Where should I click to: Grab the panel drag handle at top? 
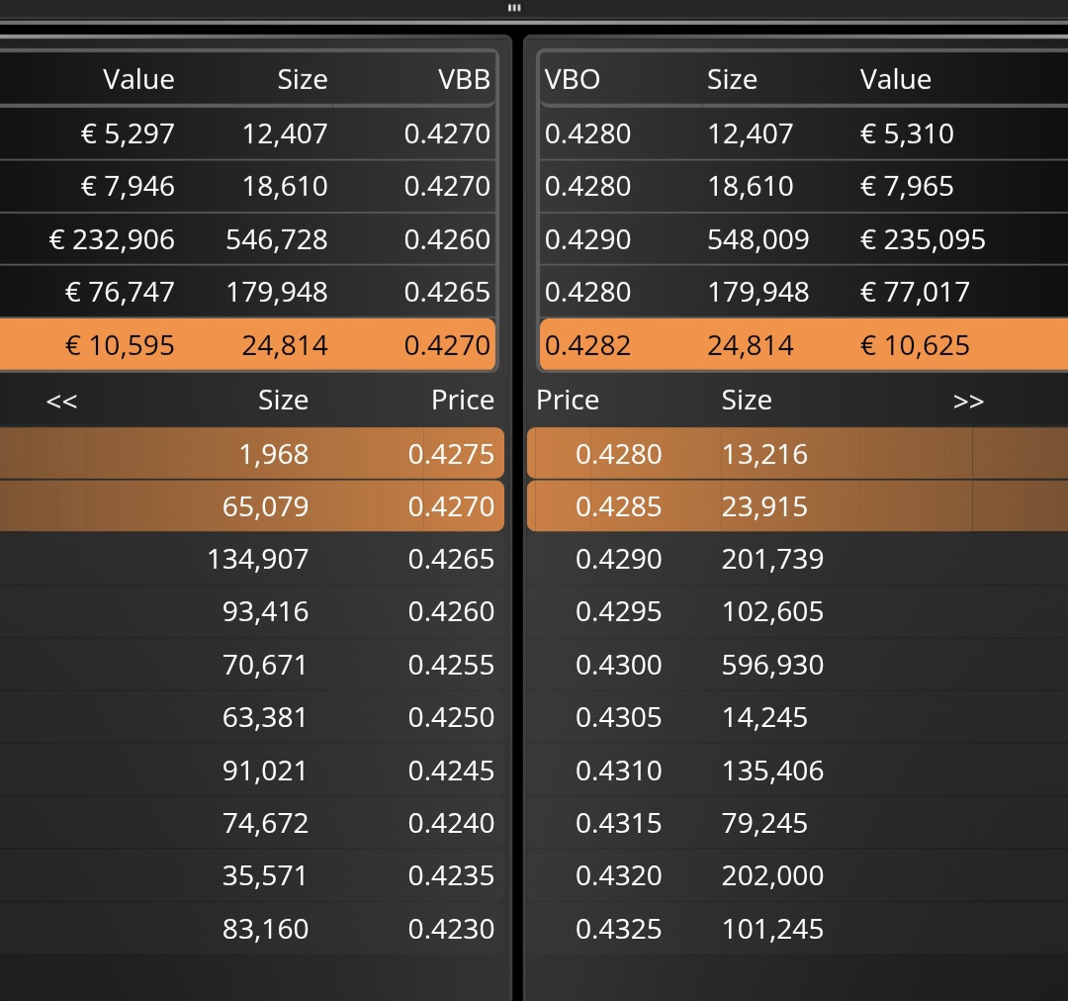[514, 8]
